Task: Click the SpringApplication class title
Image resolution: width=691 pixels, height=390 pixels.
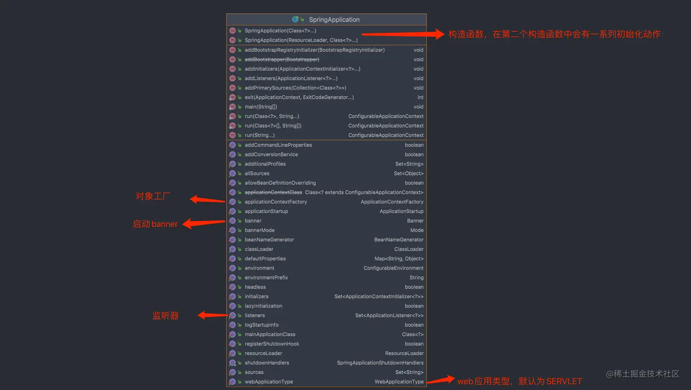Action: pos(334,20)
